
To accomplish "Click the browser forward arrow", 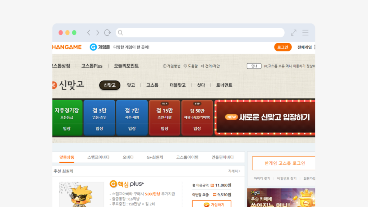I will (98, 33).
